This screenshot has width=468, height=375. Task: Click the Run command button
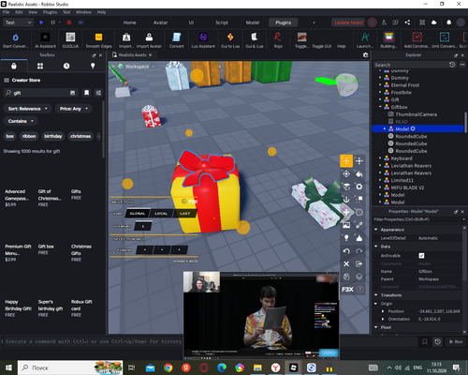pyautogui.click(x=456, y=341)
